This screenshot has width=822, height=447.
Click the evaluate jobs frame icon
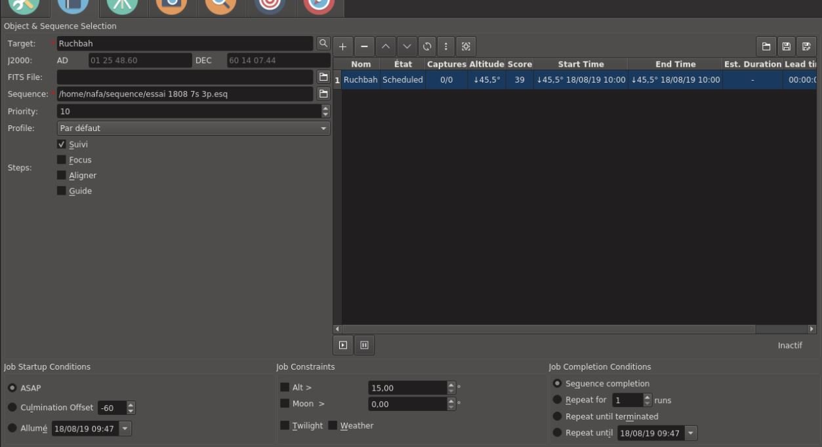pos(466,47)
